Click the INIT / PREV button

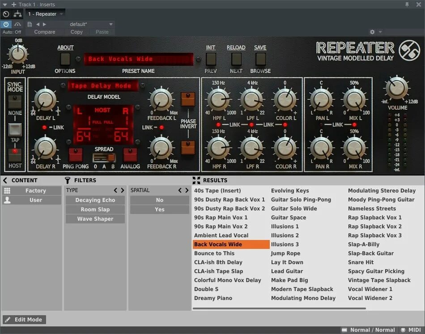[211, 59]
